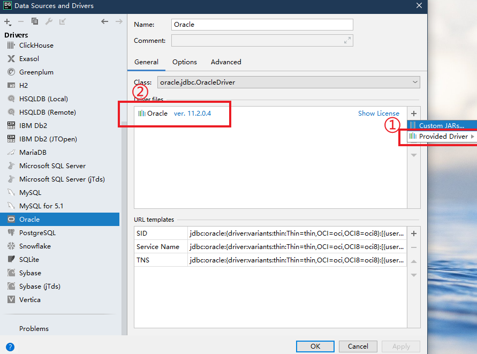477x354 pixels.
Task: Close the Data Sources and Drivers dialog
Action: pos(419,5)
